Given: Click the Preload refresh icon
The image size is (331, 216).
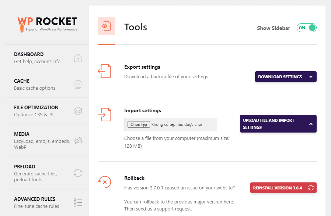Looking at the screenshot, I should click(78, 173).
